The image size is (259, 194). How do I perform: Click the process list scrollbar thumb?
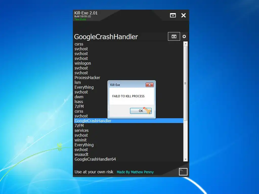pyautogui.click(x=186, y=83)
